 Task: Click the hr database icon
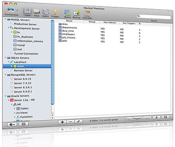pos(15,32)
